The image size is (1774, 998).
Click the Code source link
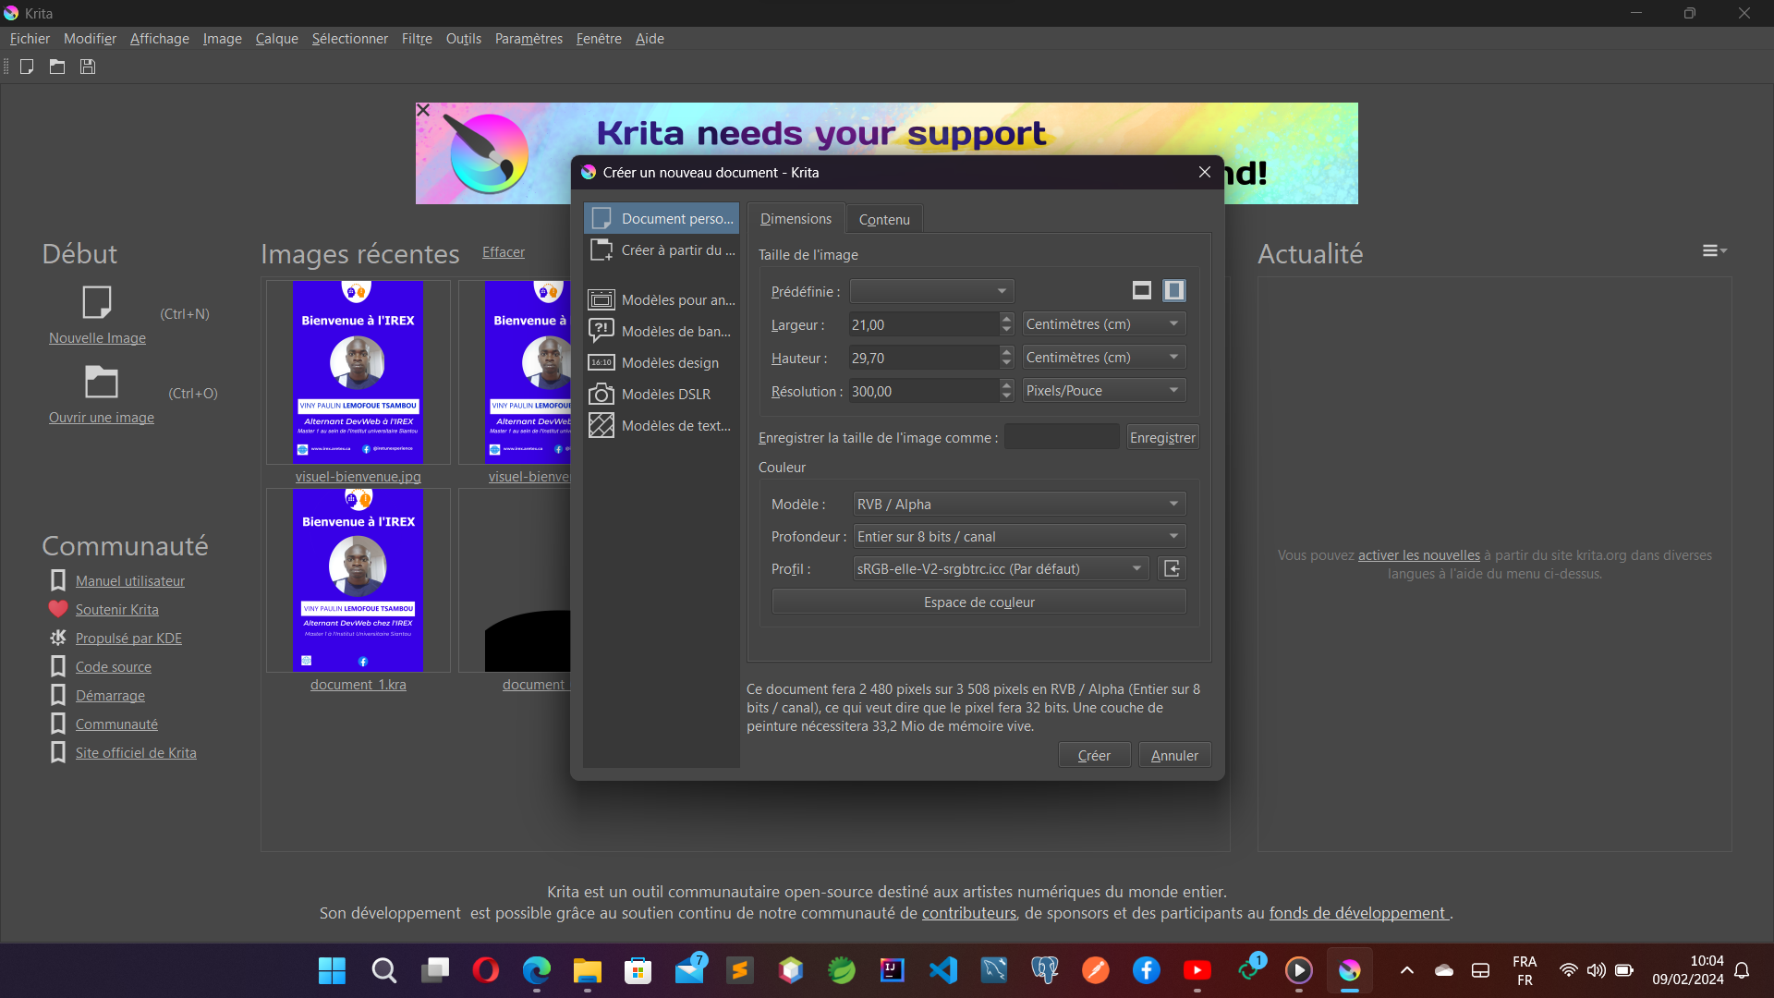tap(114, 666)
